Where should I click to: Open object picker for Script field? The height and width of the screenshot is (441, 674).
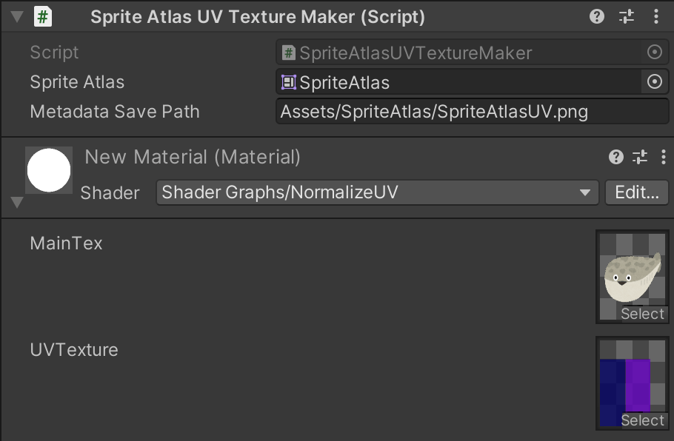[655, 53]
